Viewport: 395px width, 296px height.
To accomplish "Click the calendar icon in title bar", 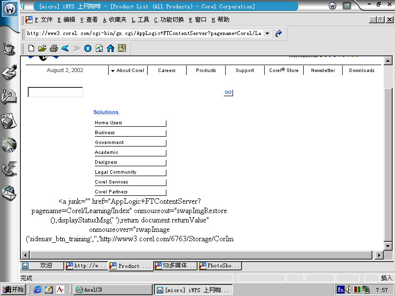I will (x=347, y=5).
